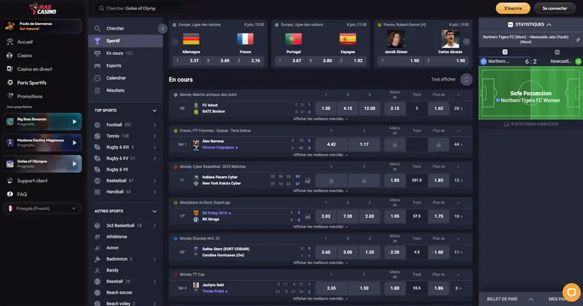Expand best markets under FC Isloch match
The width and height of the screenshot is (583, 306).
coord(321,119)
